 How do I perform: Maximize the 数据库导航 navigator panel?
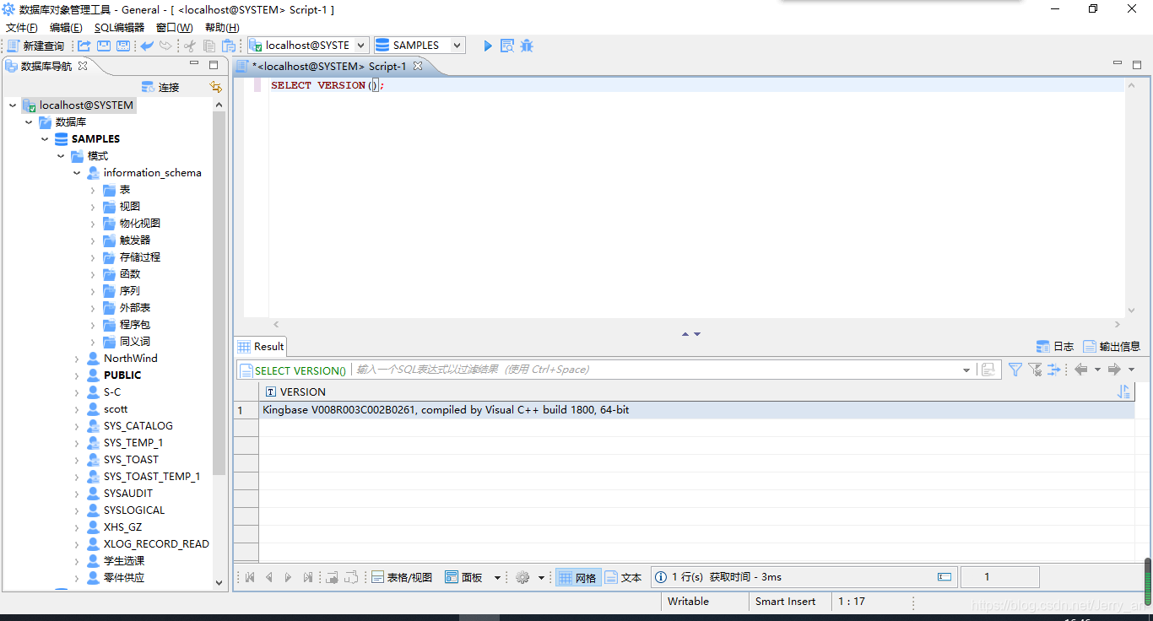[214, 65]
